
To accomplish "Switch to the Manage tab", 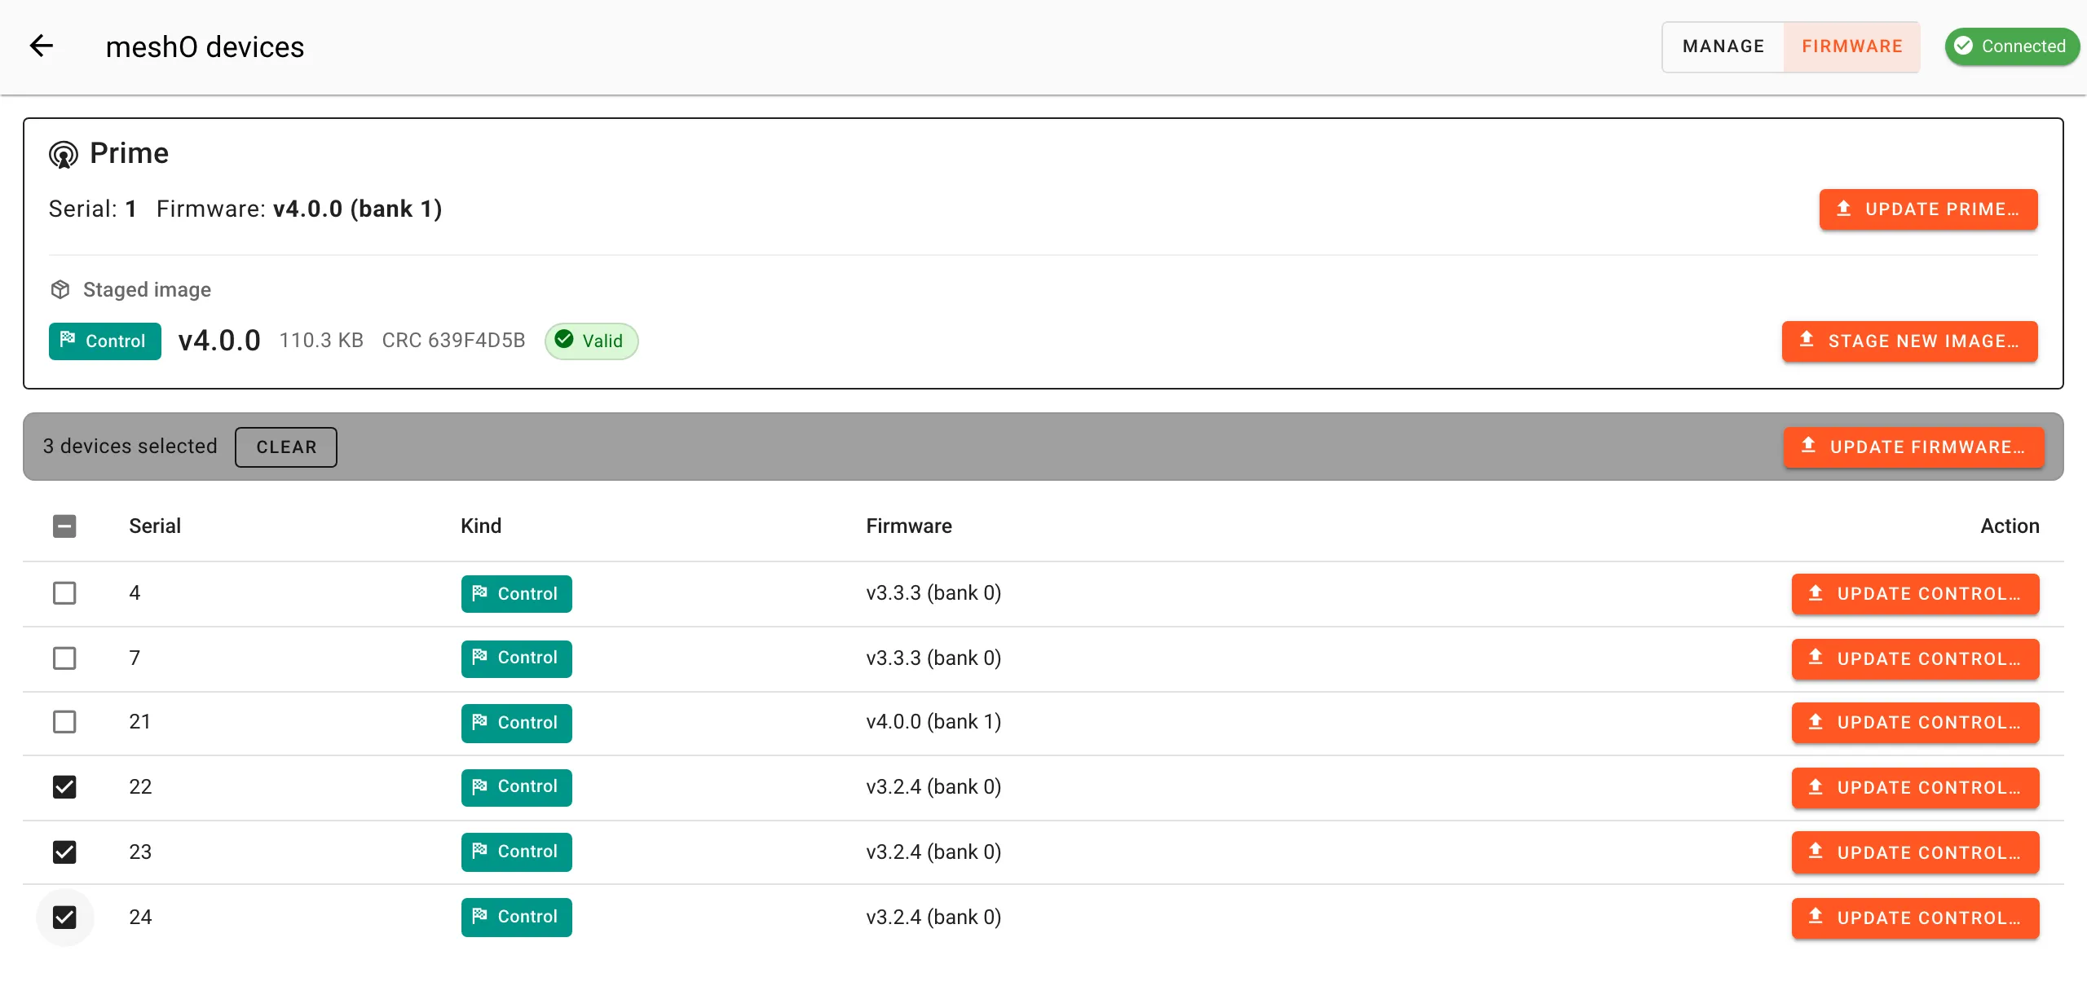I will [x=1723, y=46].
